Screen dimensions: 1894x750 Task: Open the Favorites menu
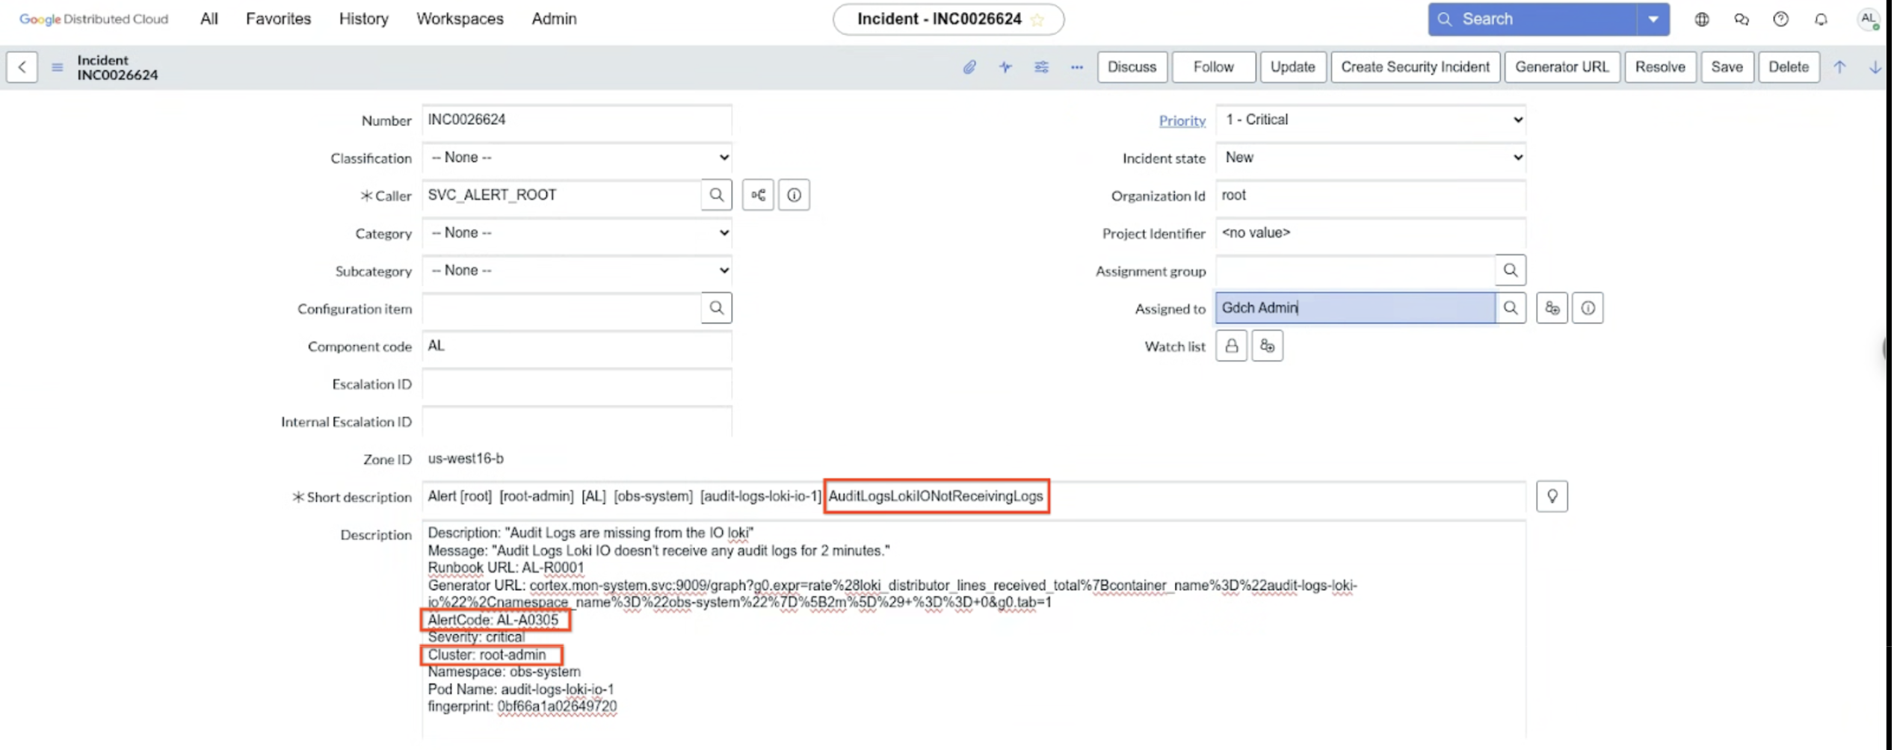(x=278, y=19)
